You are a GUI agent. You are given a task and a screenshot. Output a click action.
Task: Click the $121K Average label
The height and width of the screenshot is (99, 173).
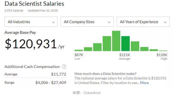click(x=124, y=57)
